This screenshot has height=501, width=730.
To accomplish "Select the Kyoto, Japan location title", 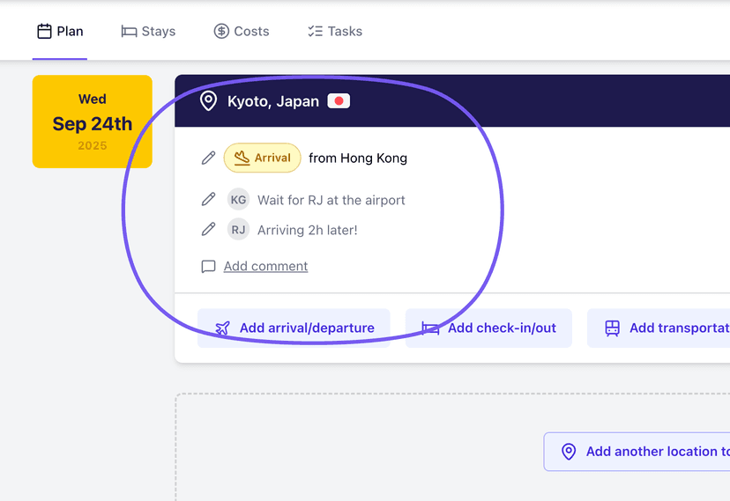I will (x=273, y=101).
